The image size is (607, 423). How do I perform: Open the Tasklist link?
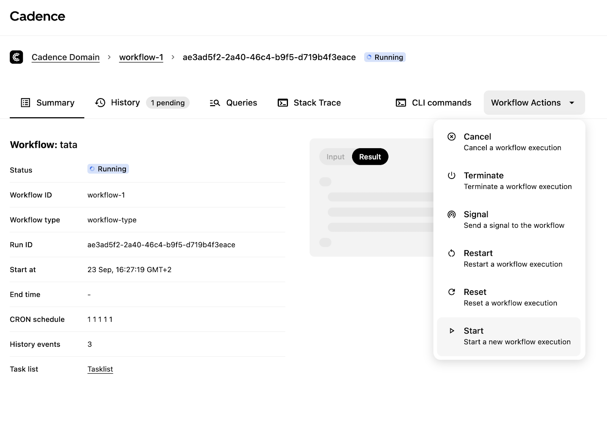(100, 369)
